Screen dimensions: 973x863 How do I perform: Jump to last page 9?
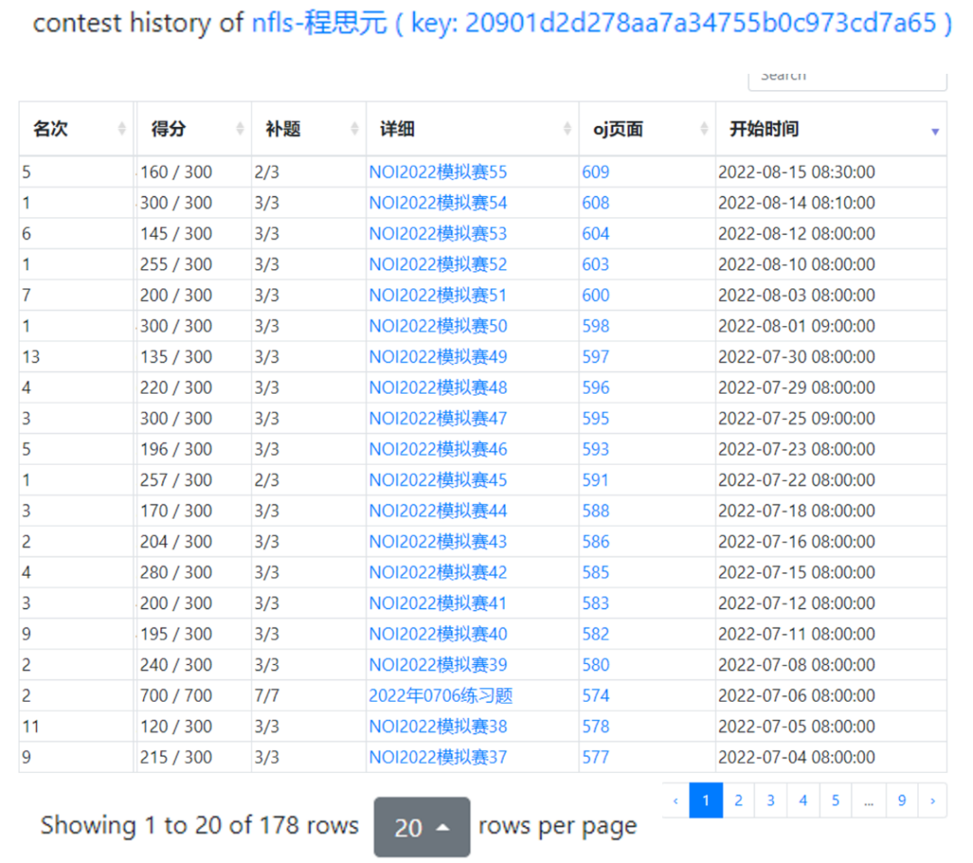coord(900,800)
